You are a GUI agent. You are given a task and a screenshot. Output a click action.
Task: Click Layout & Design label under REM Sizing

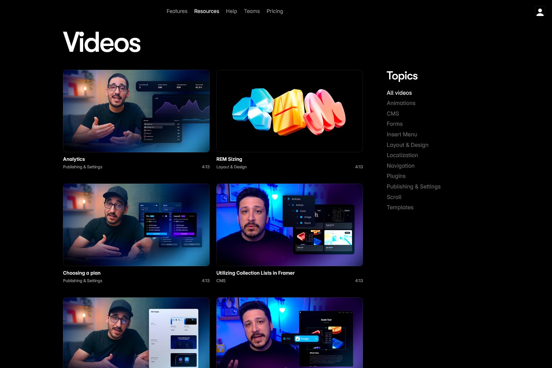click(232, 167)
